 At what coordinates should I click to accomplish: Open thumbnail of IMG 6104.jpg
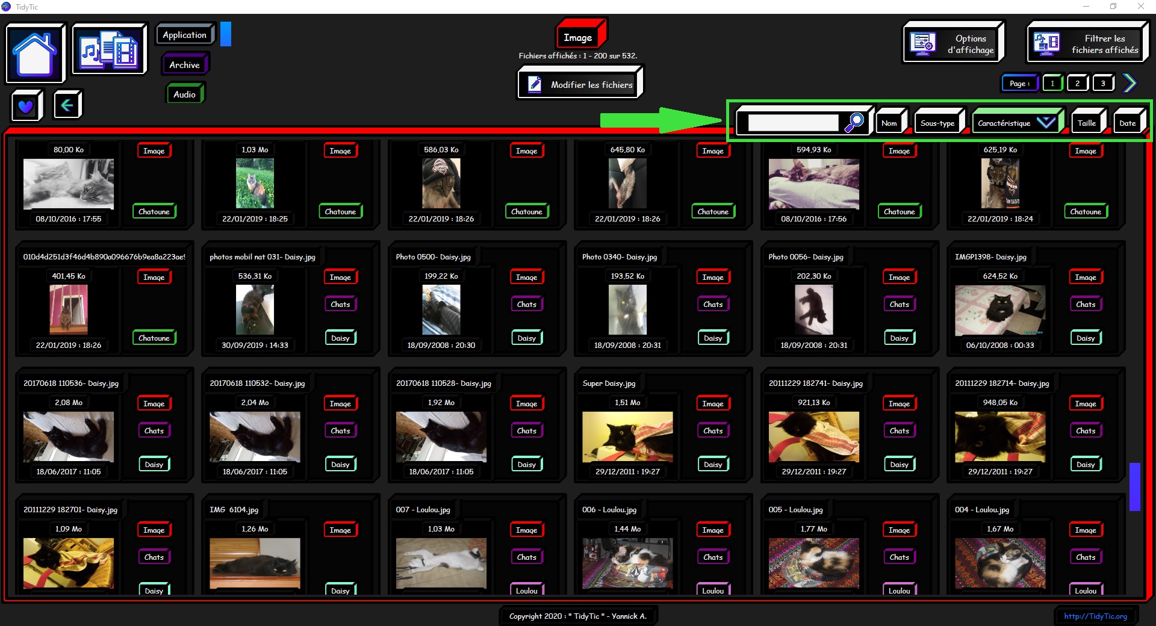click(255, 563)
